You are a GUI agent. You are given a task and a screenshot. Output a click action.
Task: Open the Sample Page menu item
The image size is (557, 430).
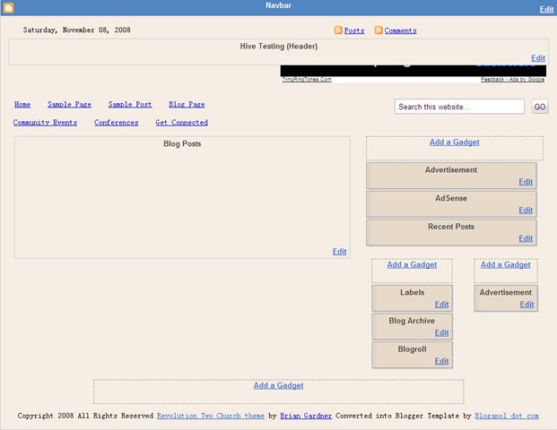click(70, 104)
